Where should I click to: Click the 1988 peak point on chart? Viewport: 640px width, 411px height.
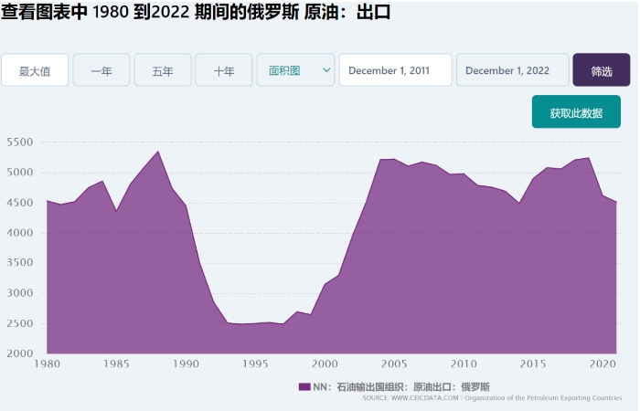158,152
